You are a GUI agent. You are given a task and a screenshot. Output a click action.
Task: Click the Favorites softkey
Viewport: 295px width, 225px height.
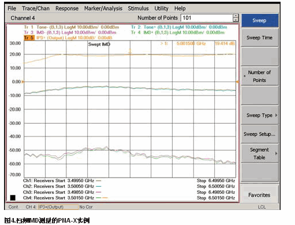260,195
